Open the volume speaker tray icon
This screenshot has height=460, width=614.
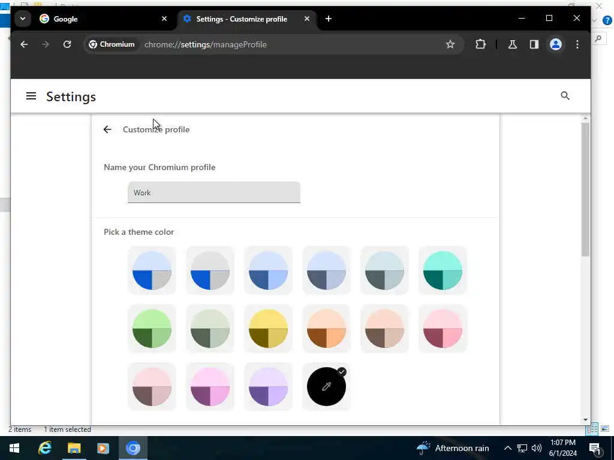click(x=537, y=448)
